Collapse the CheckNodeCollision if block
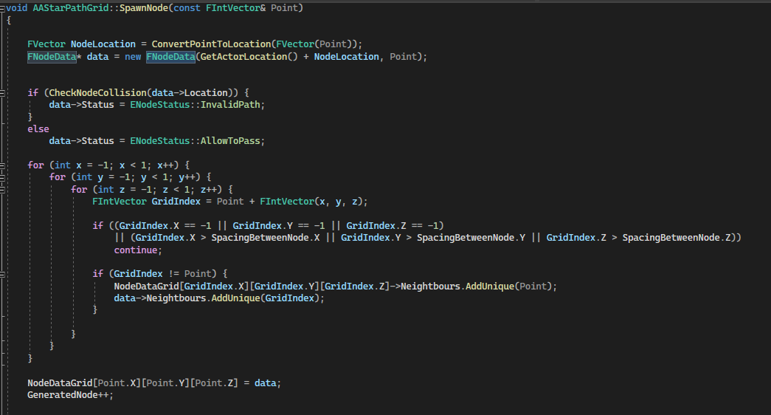The height and width of the screenshot is (415, 771). 3,93
